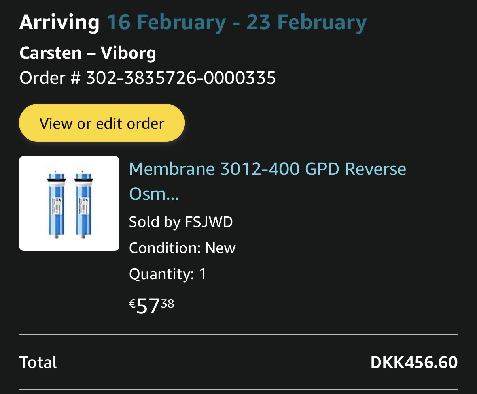Click the right blue membrane cartridge image
Viewport: 477px width, 394px height.
click(x=83, y=205)
